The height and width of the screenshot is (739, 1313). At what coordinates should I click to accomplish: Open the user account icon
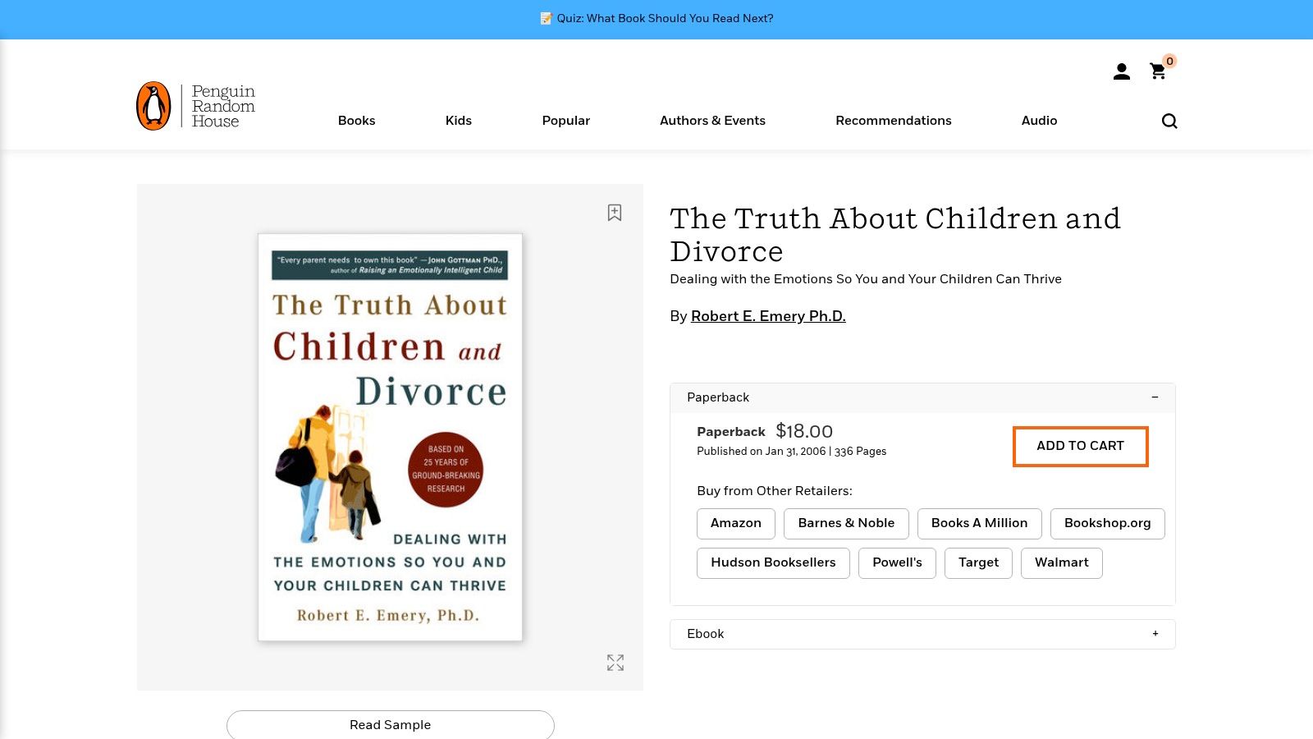pyautogui.click(x=1121, y=72)
